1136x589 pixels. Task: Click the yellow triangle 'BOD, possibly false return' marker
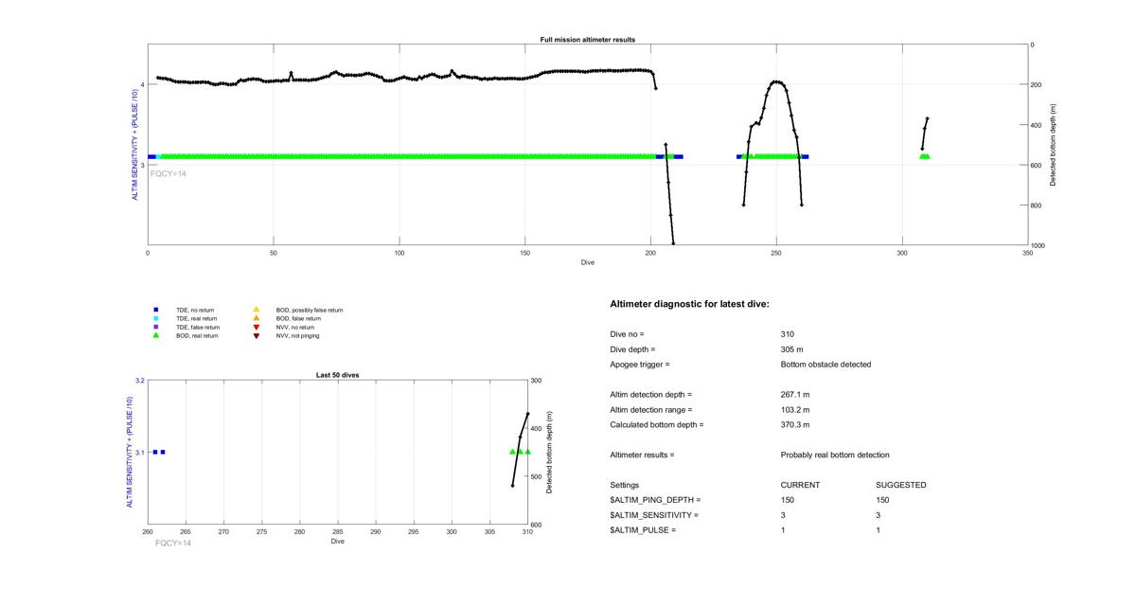(257, 310)
